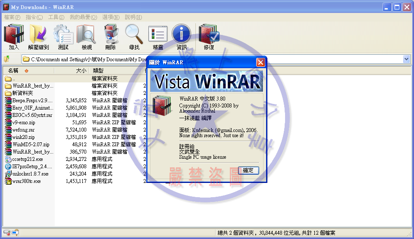This screenshot has width=414, height=239.
Task: Close the 關於 WinRAR dialog
Action: tap(260, 62)
